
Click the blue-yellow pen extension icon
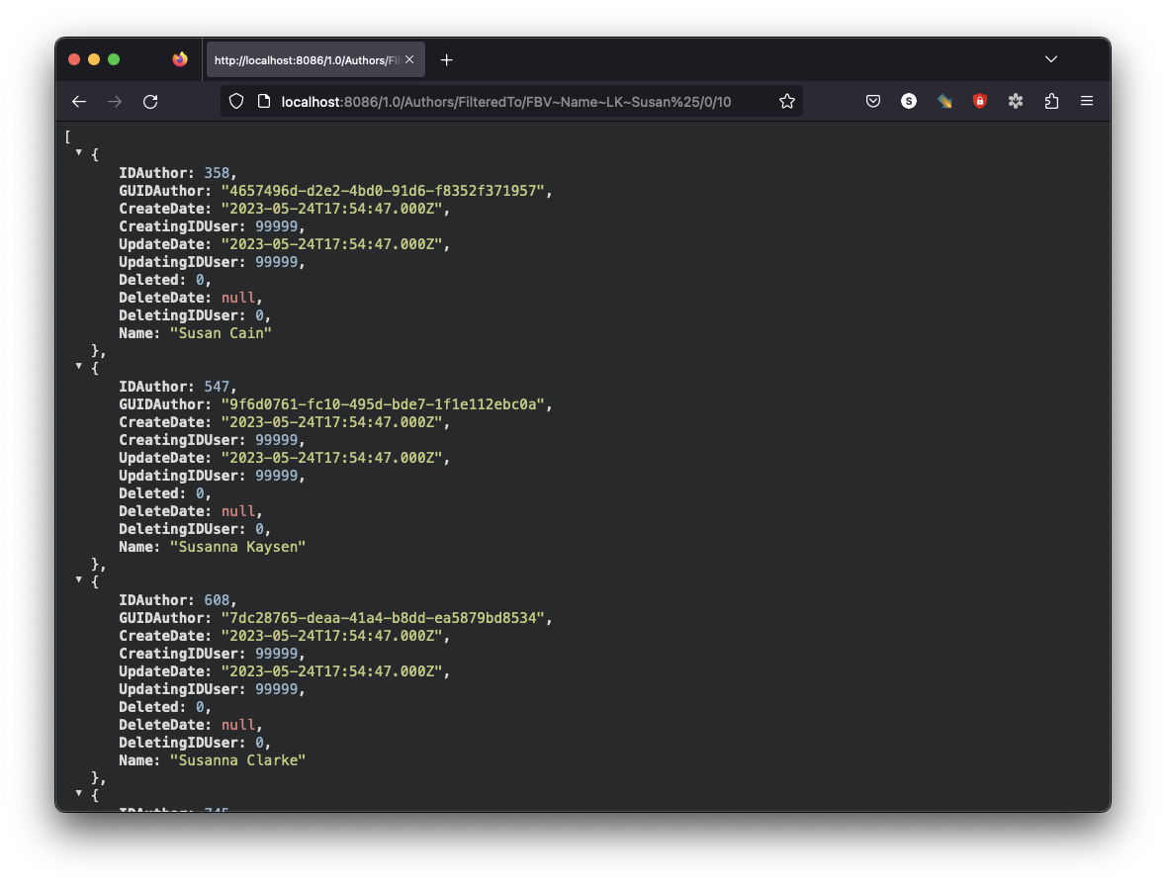(x=944, y=101)
